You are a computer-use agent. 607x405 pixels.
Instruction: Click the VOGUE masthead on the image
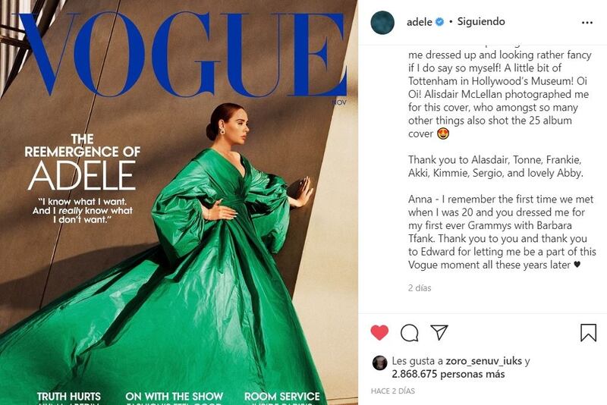tap(182, 54)
